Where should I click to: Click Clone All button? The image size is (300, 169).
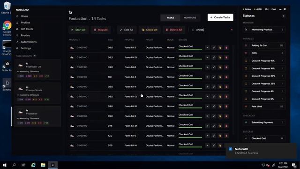click(x=150, y=30)
